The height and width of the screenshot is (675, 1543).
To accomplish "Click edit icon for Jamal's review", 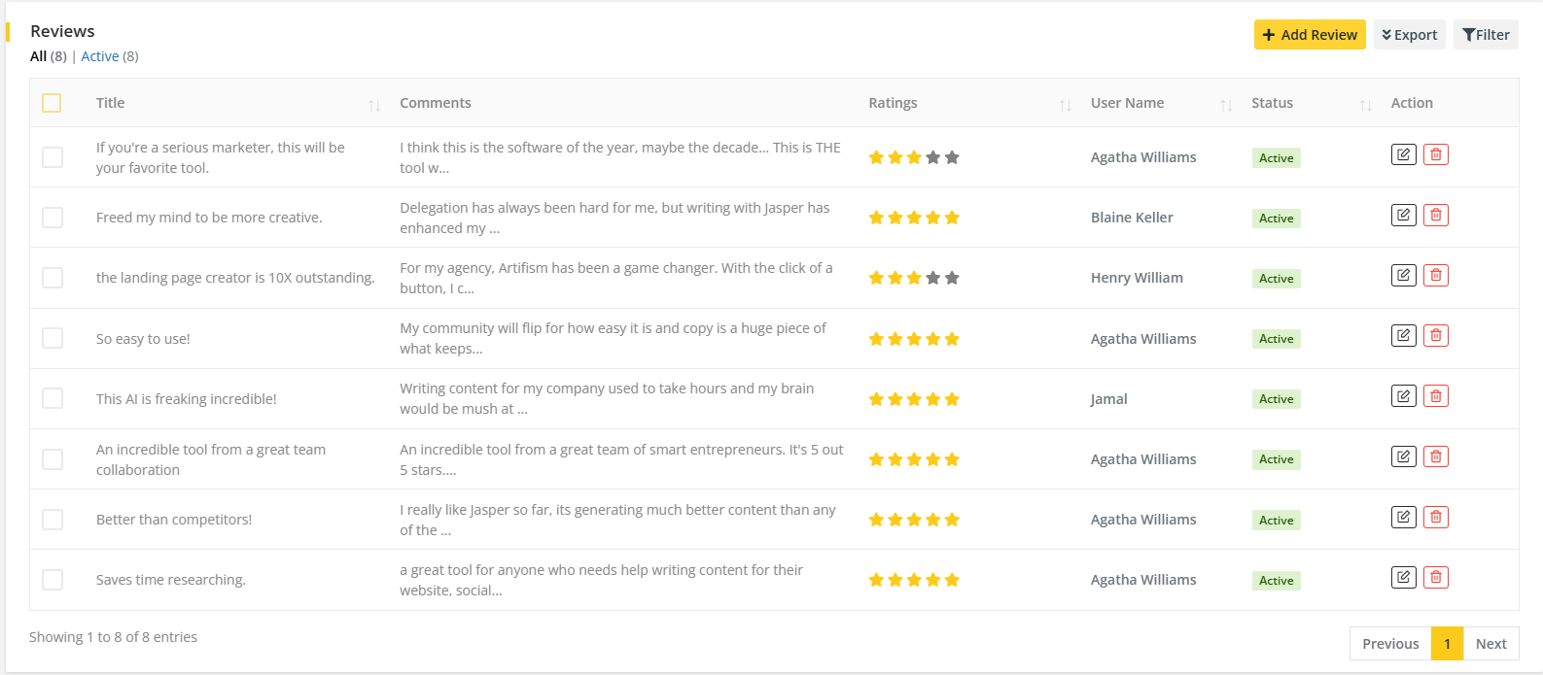I will coord(1403,396).
